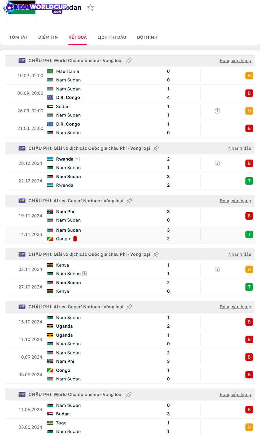Click the last World Championship qualifier league header
The width and height of the screenshot is (260, 441).
pyautogui.click(x=75, y=394)
